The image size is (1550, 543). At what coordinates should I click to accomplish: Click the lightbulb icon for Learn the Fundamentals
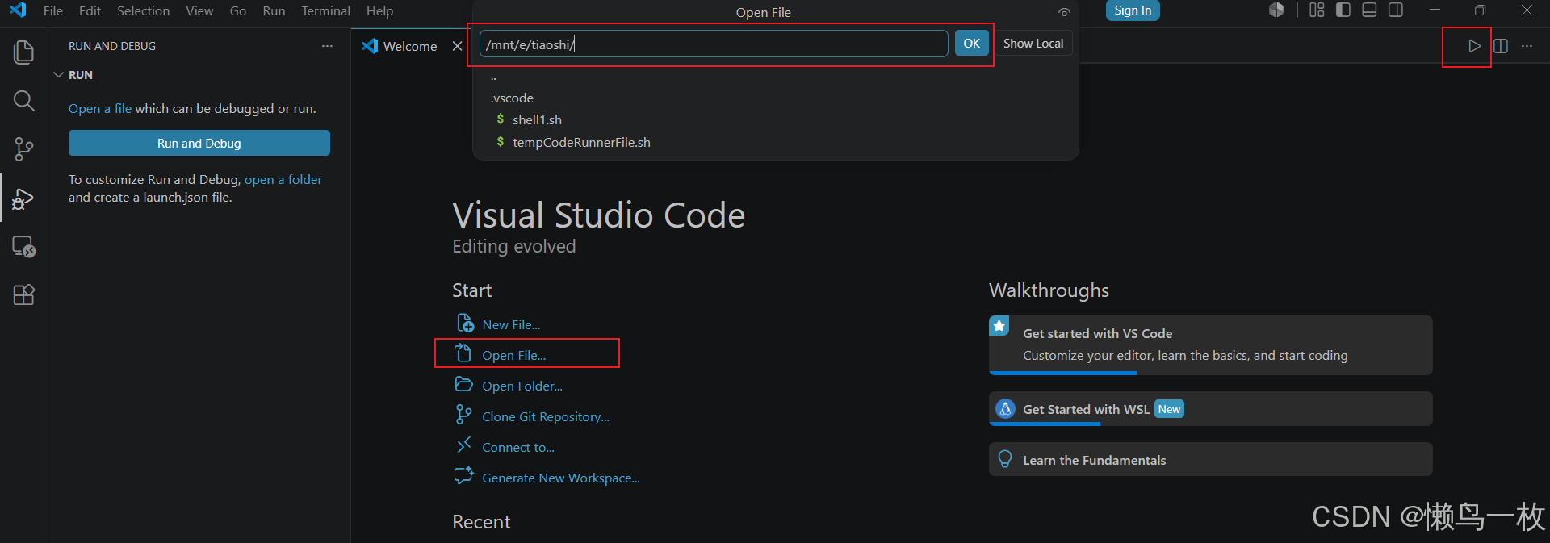click(x=1005, y=459)
